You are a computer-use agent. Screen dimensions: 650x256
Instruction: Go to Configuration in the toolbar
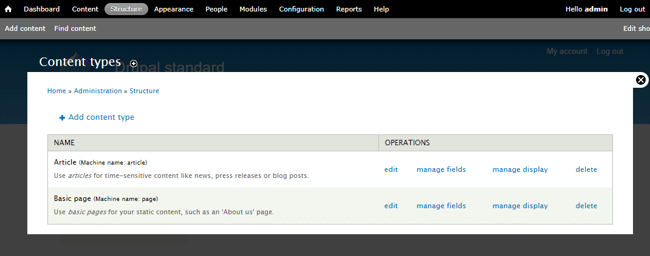(301, 9)
